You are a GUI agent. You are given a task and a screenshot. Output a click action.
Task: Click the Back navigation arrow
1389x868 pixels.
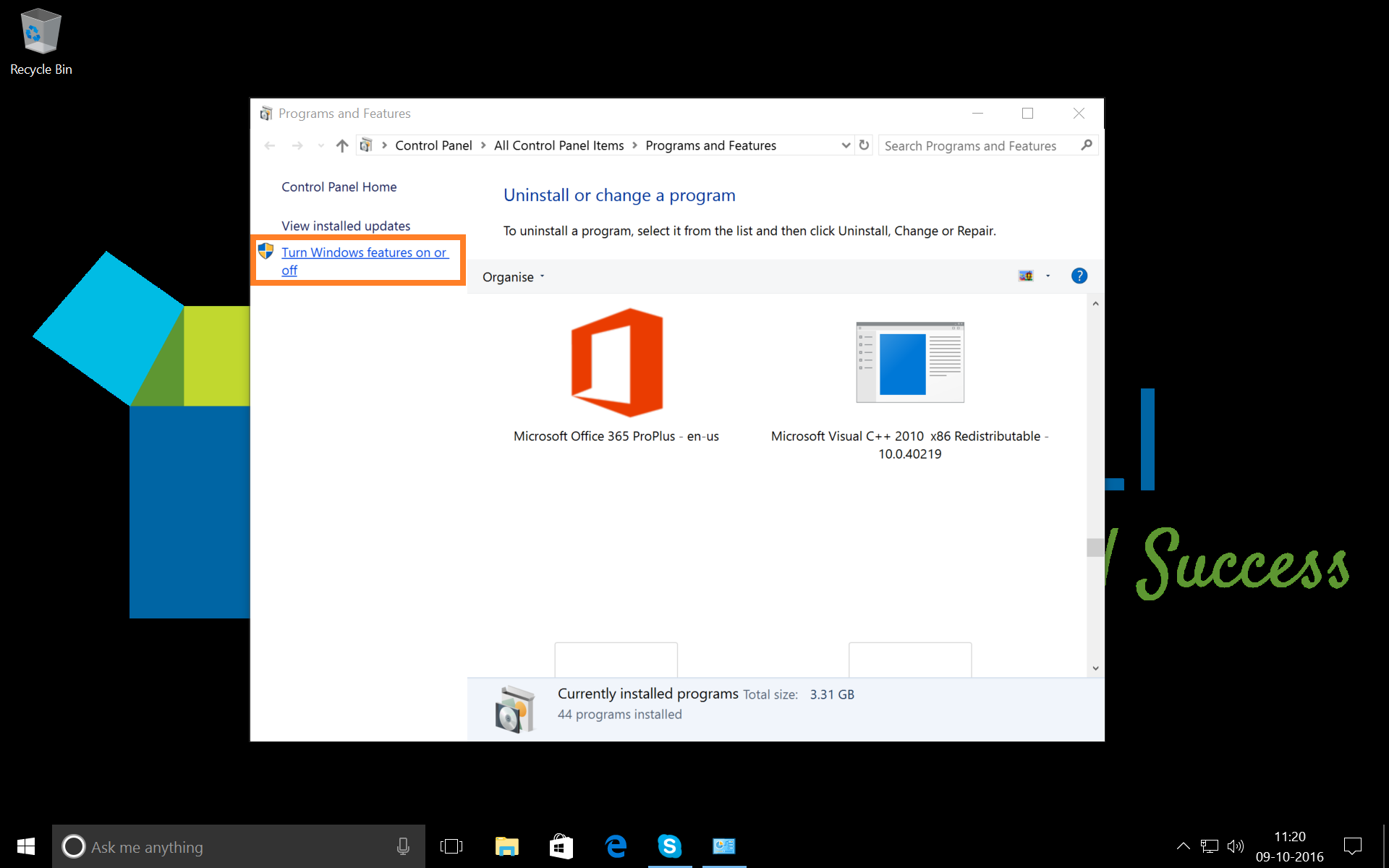pyautogui.click(x=270, y=145)
